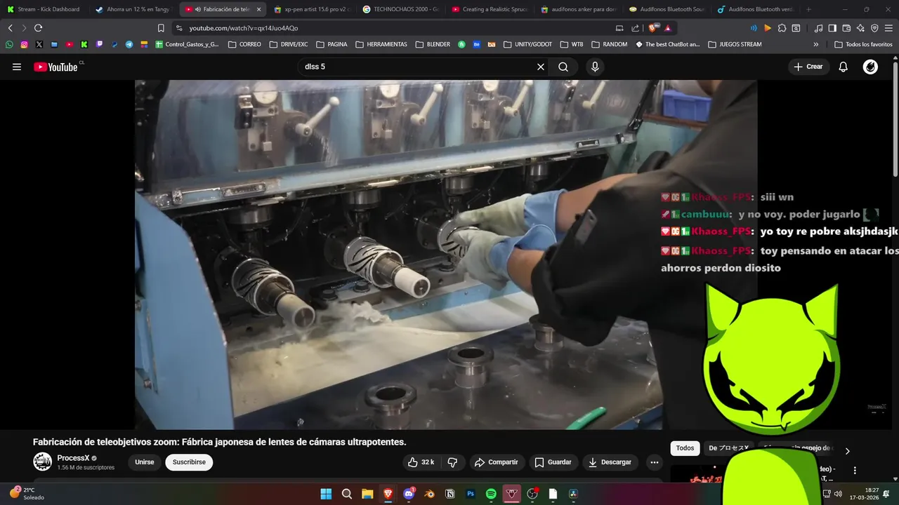899x505 pixels.
Task: Dislike the video
Action: (452, 462)
